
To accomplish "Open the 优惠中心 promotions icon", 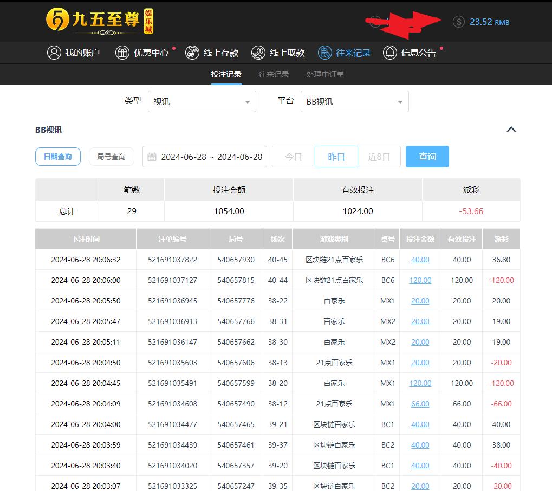I will (122, 53).
